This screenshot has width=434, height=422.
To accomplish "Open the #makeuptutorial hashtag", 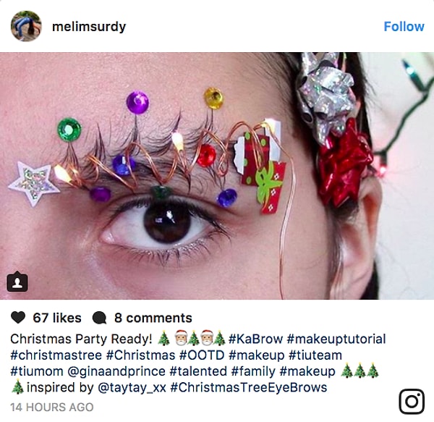I will pyautogui.click(x=336, y=339).
